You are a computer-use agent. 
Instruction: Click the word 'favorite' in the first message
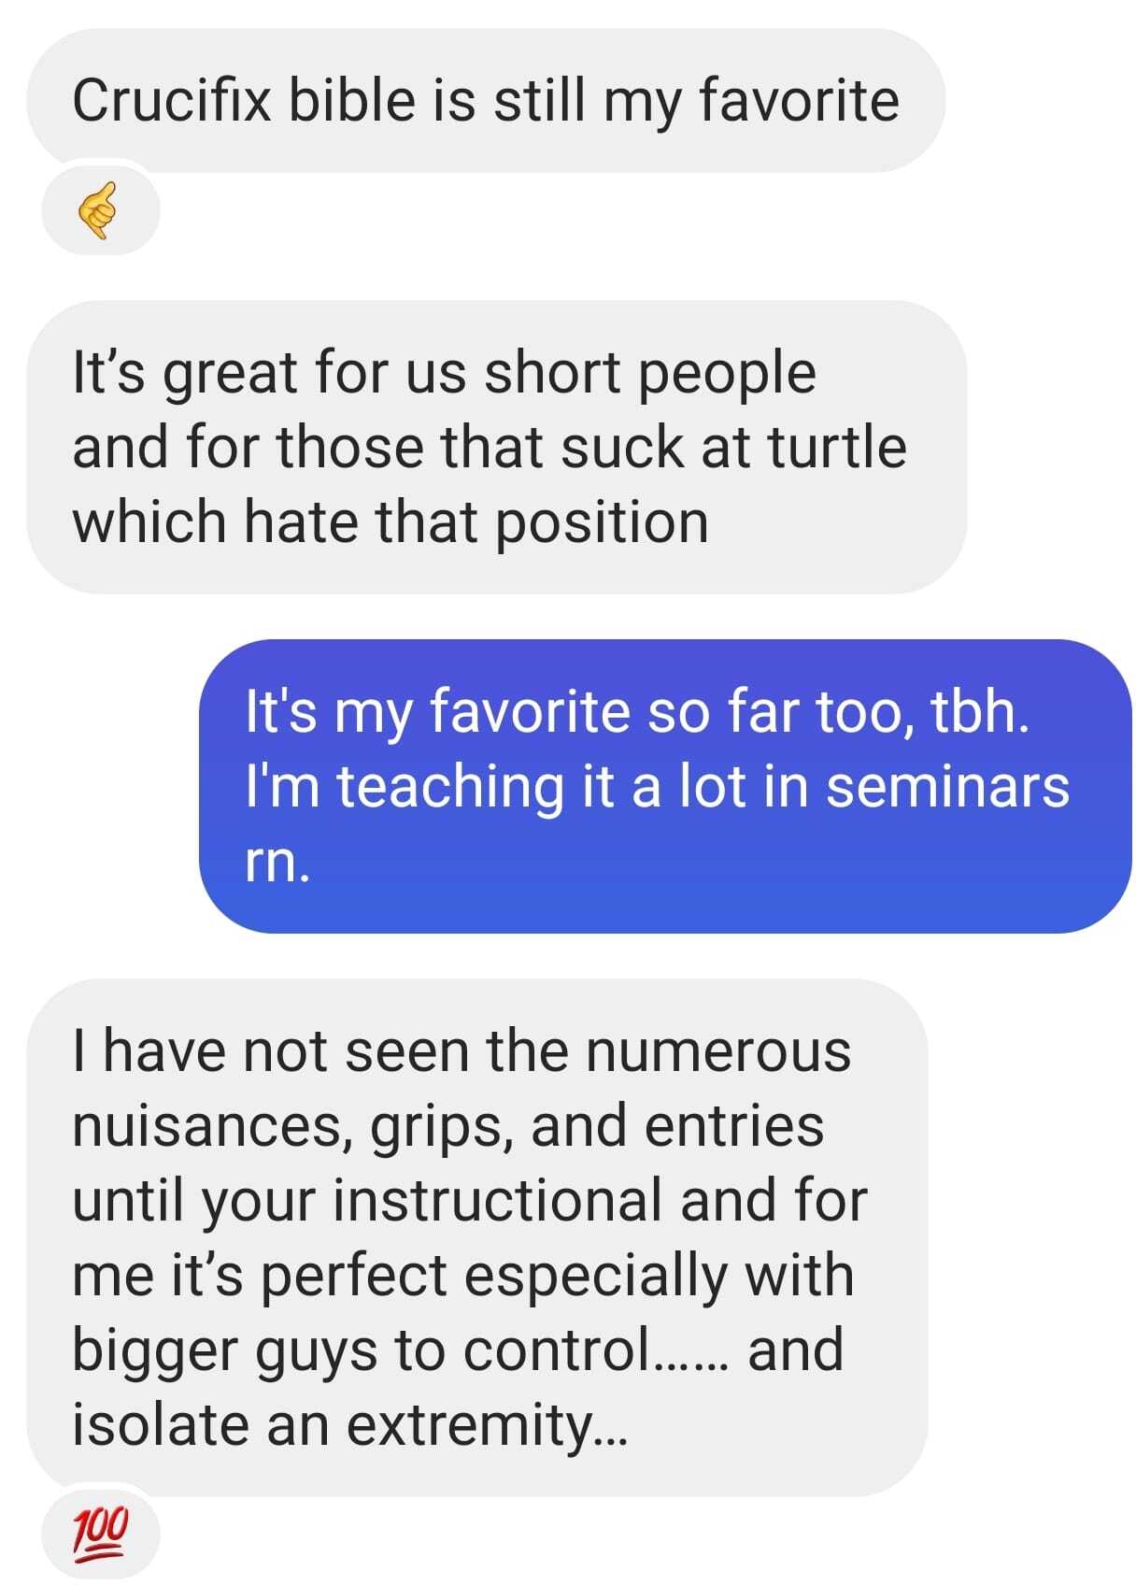click(798, 101)
